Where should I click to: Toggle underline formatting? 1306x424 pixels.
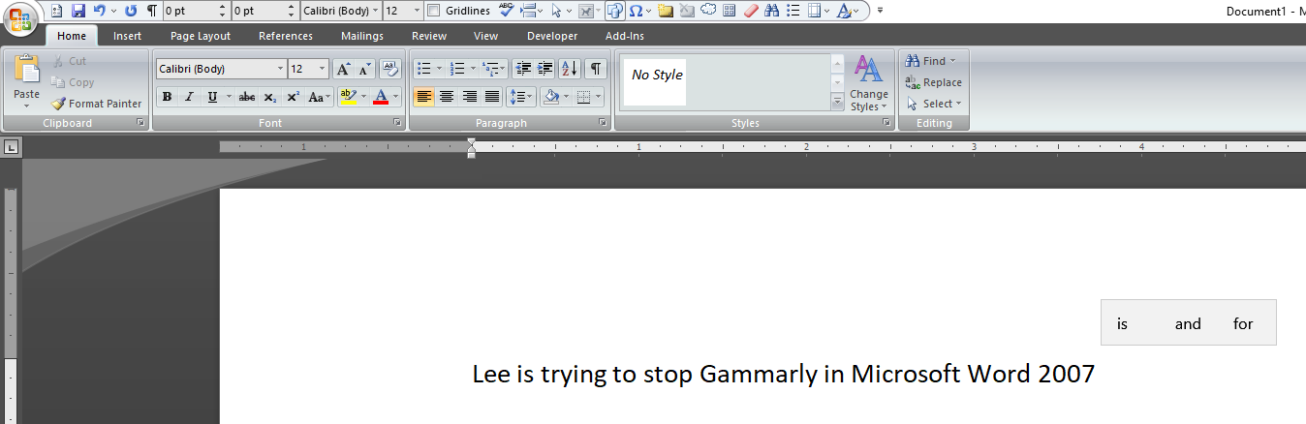(x=211, y=97)
